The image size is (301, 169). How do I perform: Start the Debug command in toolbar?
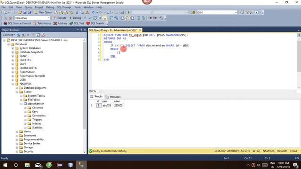coord(75,18)
